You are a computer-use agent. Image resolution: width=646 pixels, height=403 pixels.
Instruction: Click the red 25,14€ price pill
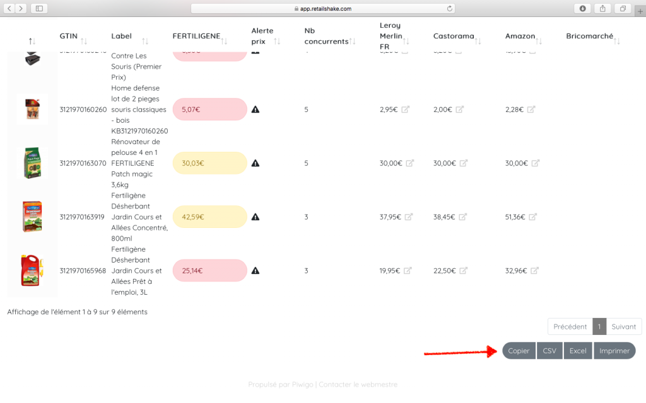click(209, 271)
